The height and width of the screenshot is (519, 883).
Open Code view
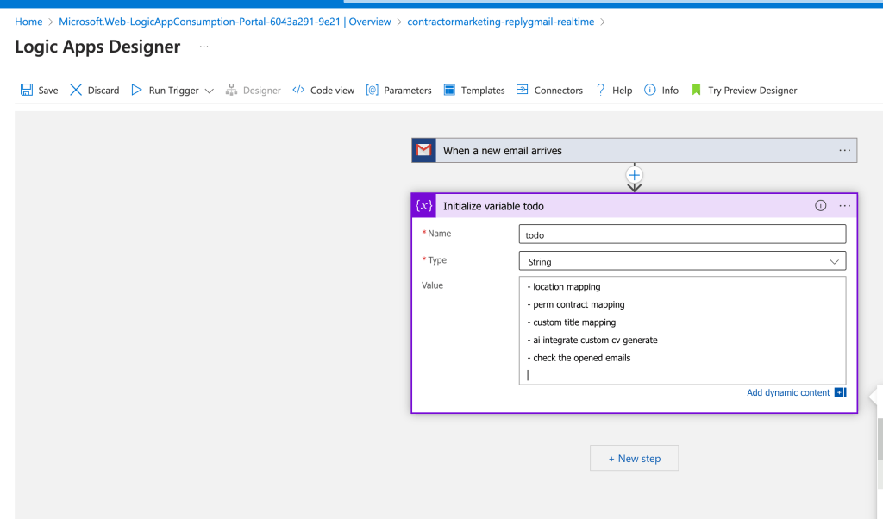click(x=332, y=90)
